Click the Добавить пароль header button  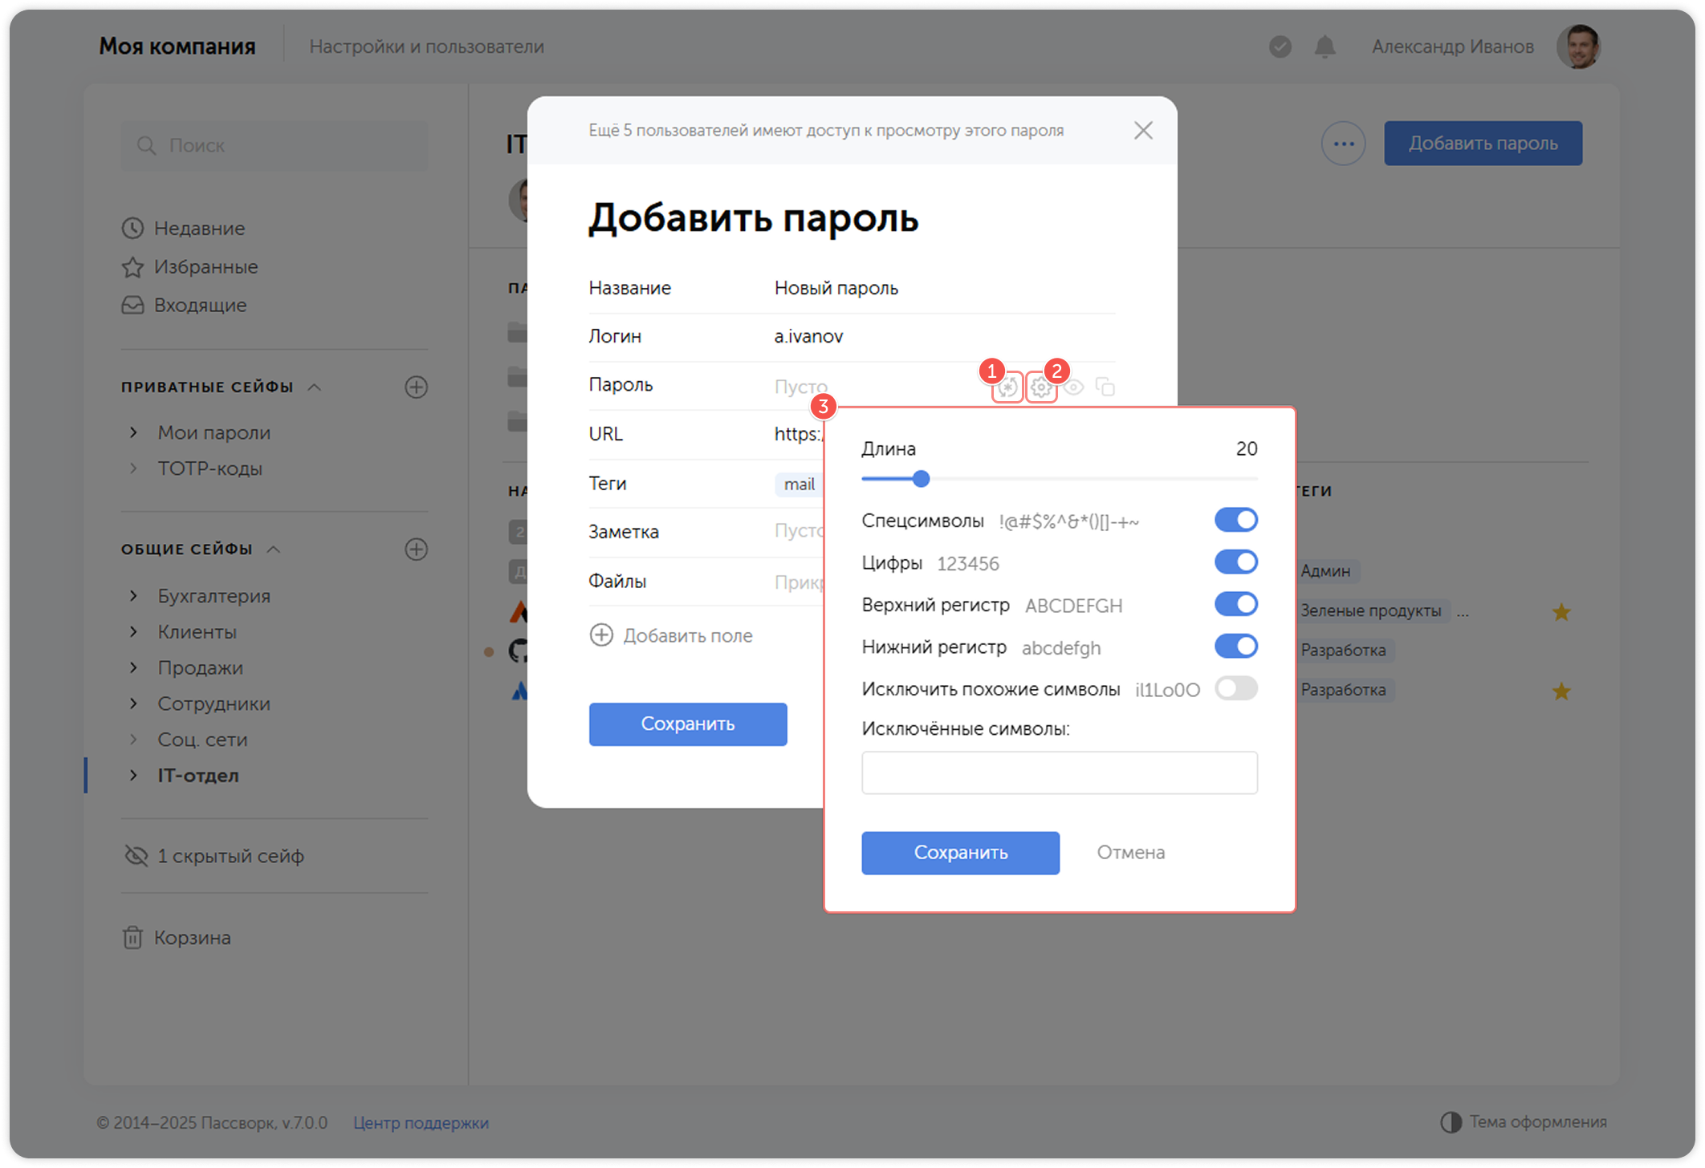1483,144
